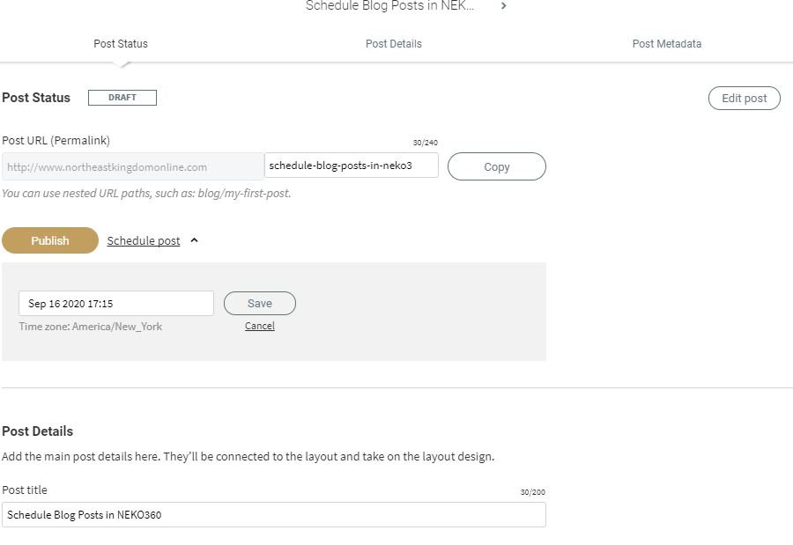Click the right chevron beside the post title

503,6
